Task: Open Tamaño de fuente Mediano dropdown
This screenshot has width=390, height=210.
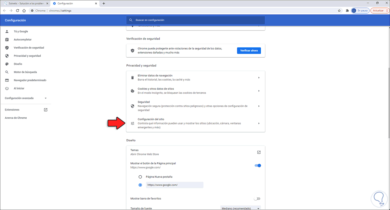Action: point(240,208)
